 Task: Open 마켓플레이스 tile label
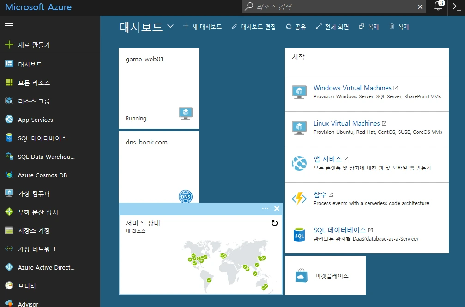point(332,276)
